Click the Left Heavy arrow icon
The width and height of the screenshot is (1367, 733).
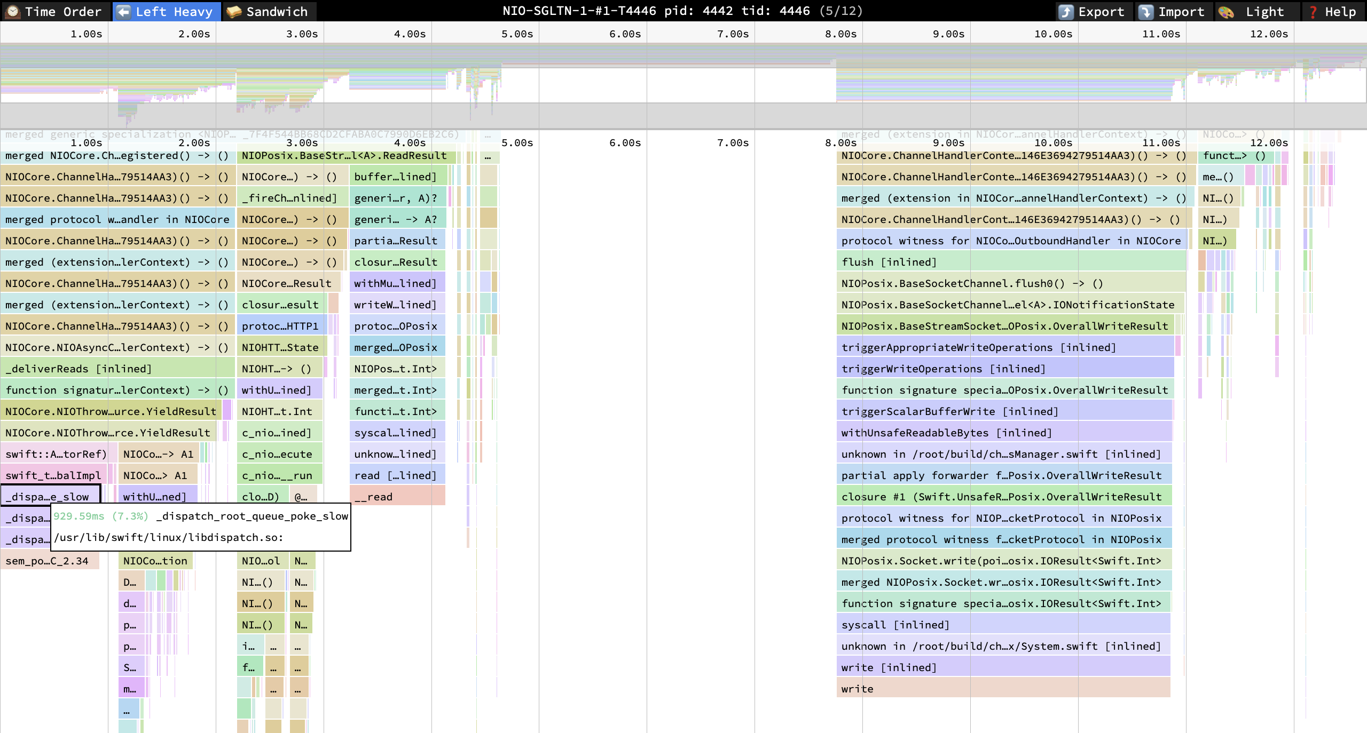pos(124,11)
